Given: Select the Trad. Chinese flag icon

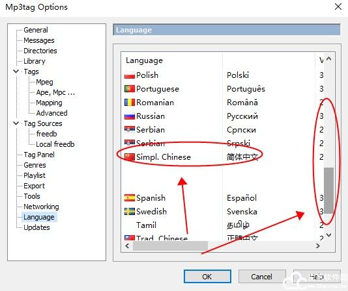Looking at the screenshot, I should (130, 238).
